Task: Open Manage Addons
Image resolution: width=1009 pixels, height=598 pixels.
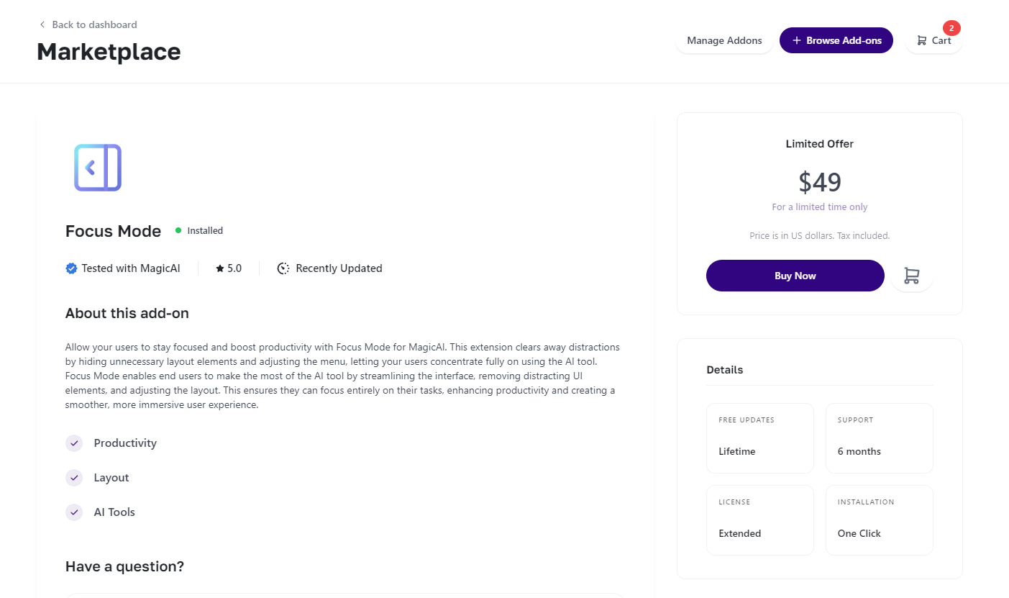Action: pos(724,40)
